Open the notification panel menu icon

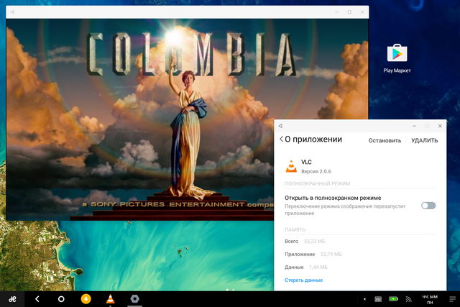click(453, 299)
